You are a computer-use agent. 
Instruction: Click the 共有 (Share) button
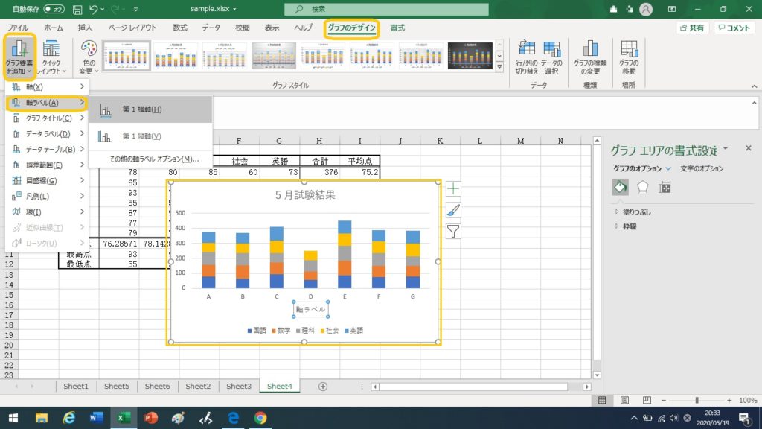click(x=692, y=28)
